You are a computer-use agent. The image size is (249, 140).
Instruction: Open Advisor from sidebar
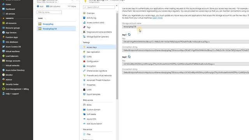(x=9, y=80)
